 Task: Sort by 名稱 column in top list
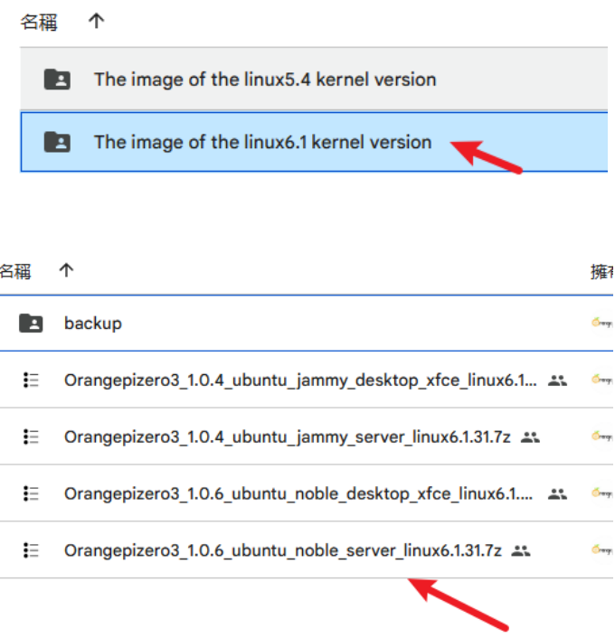39,22
